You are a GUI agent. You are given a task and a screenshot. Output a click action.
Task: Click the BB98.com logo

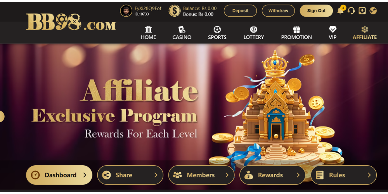pyautogui.click(x=71, y=22)
